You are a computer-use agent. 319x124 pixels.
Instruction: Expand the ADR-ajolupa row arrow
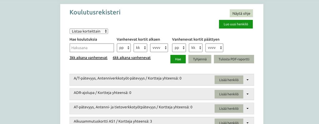click(248, 94)
